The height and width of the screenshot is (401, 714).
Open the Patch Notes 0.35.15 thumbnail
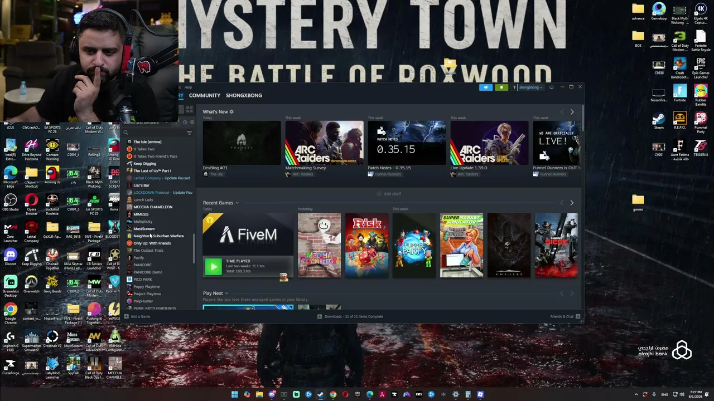click(407, 143)
